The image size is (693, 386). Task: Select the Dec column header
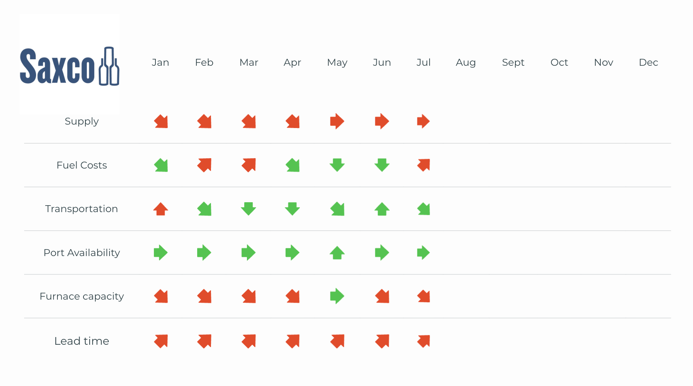648,62
